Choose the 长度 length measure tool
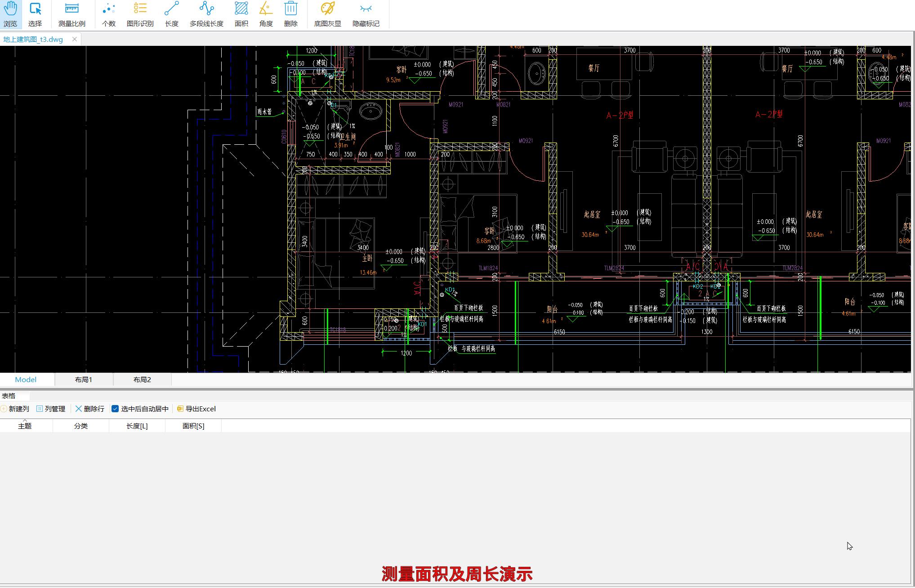This screenshot has height=588, width=915. (x=171, y=13)
